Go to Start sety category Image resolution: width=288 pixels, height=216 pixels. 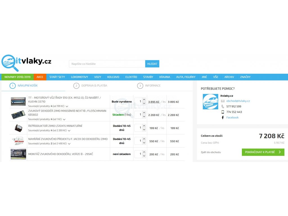click(x=57, y=77)
